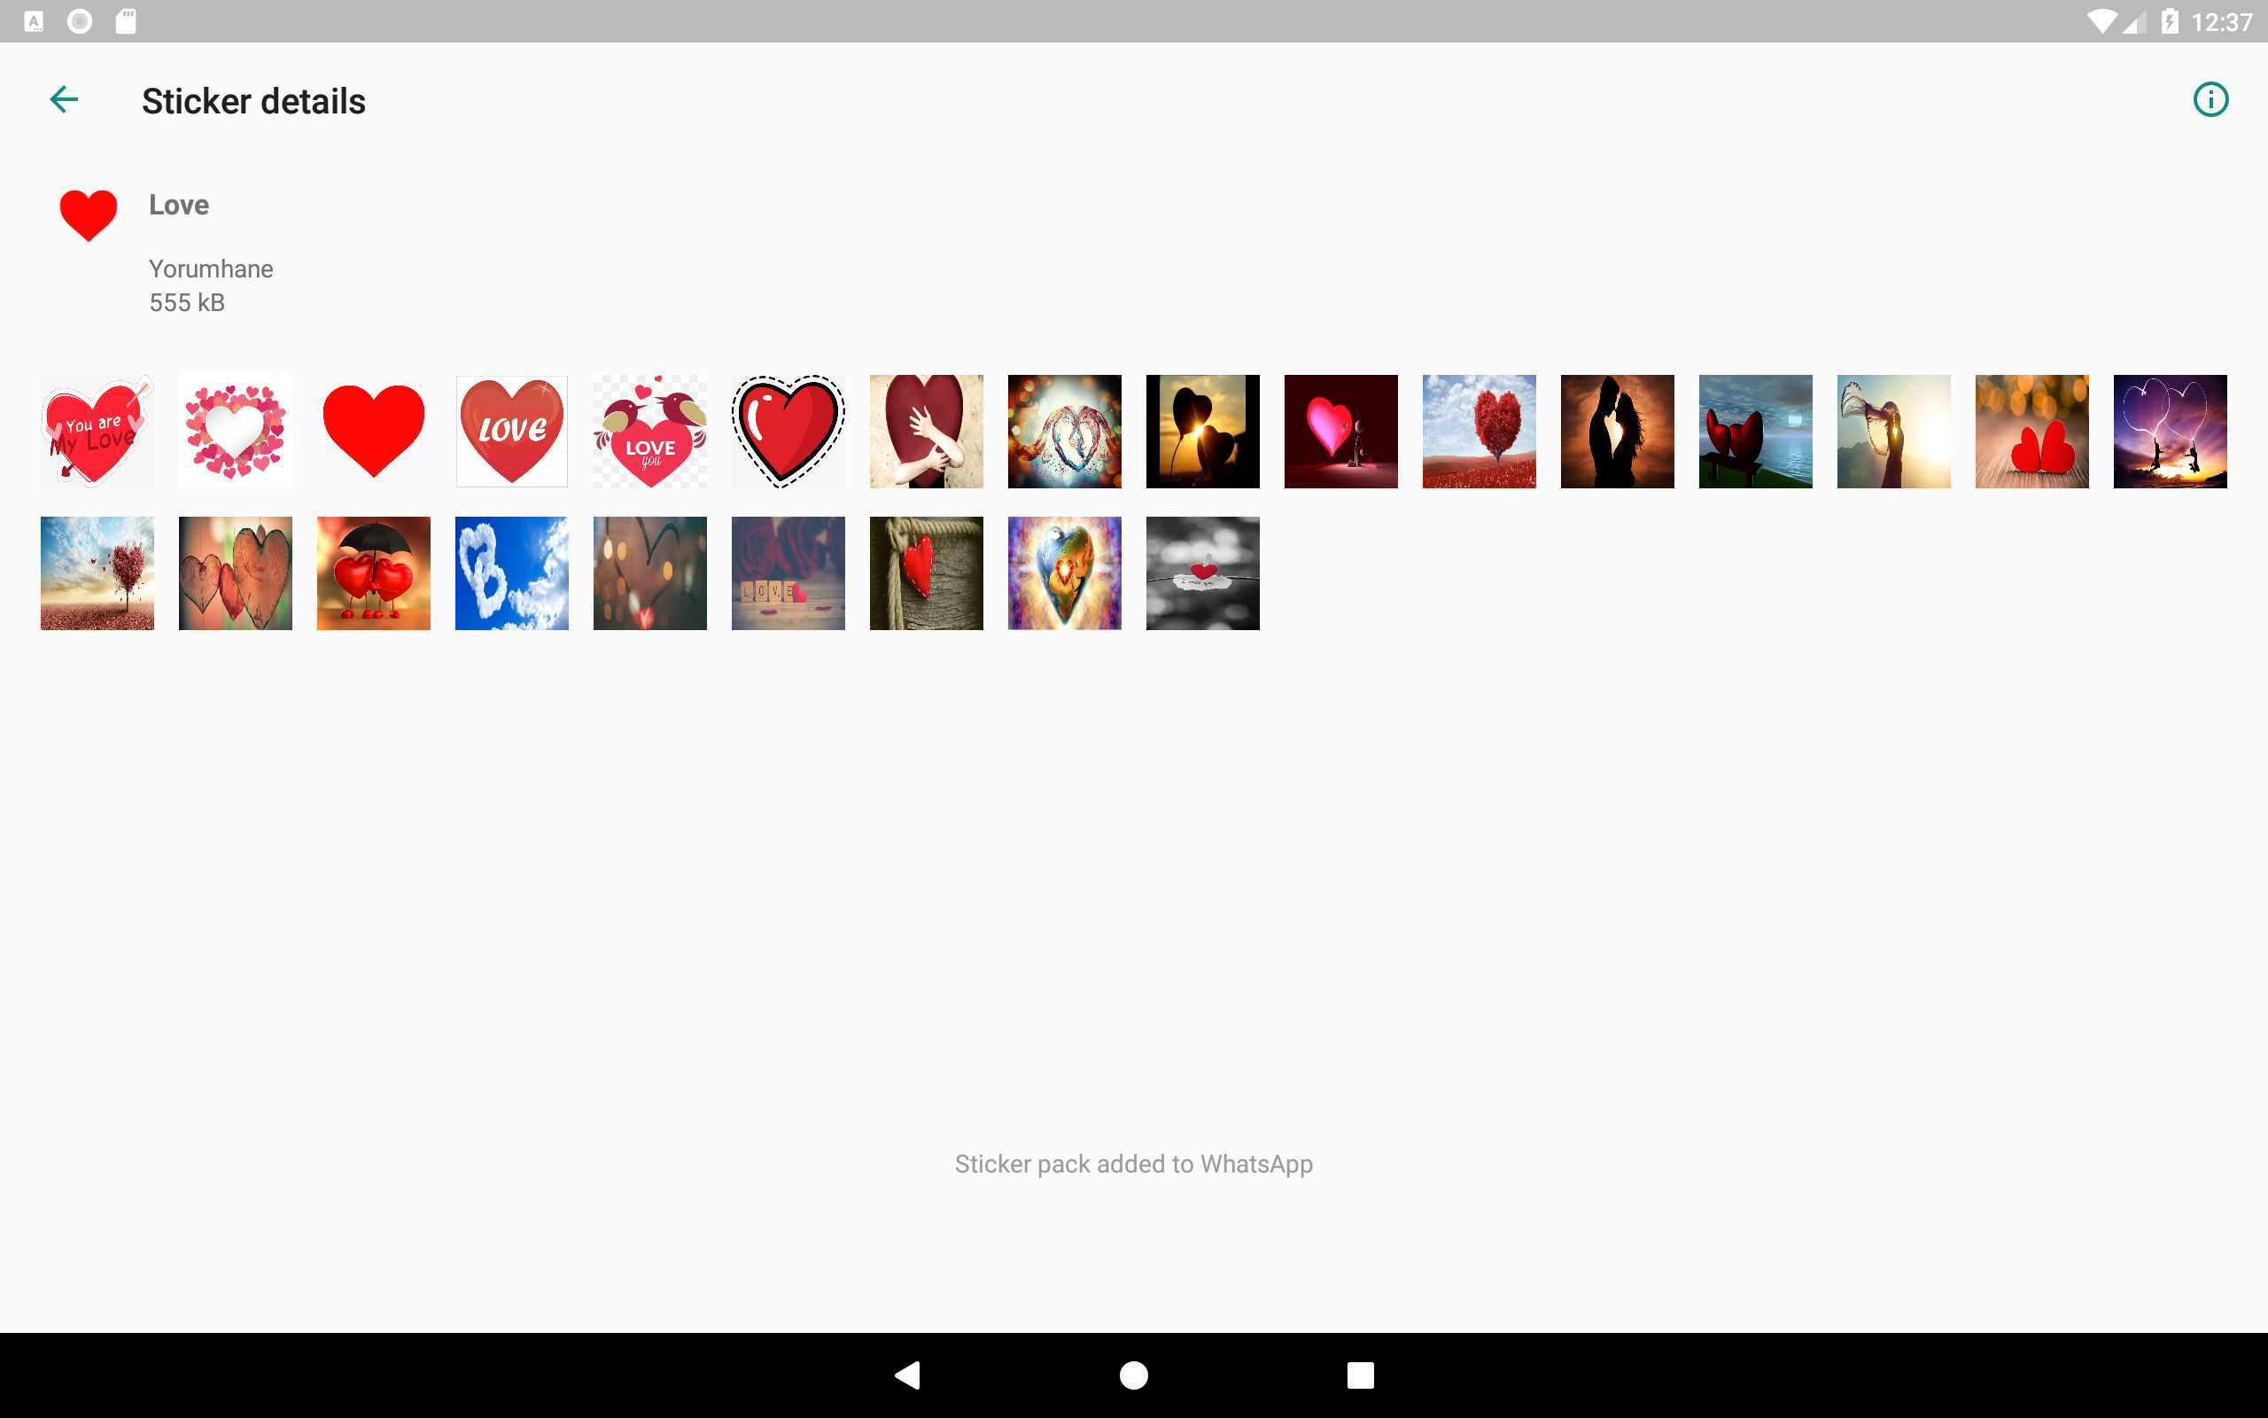Tap the Yorumhane publisher name
The width and height of the screenshot is (2268, 1418).
[x=211, y=269]
